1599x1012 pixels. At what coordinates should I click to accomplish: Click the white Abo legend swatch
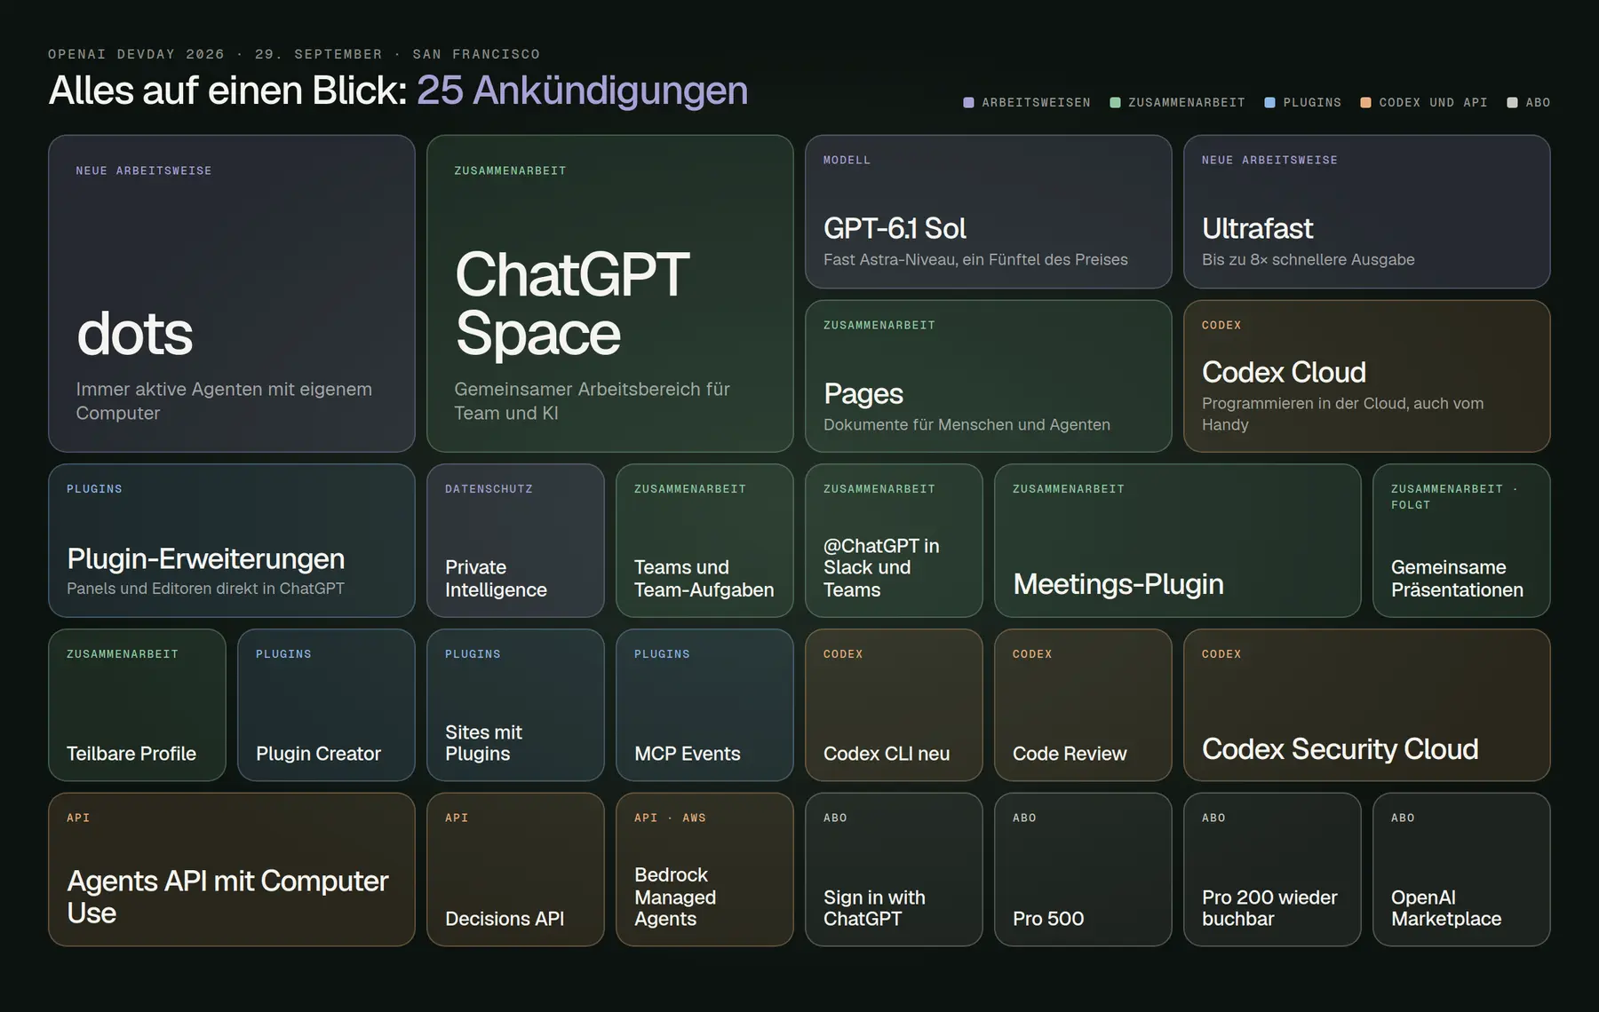1513,103
